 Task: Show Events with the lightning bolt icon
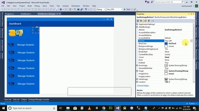[149, 21]
